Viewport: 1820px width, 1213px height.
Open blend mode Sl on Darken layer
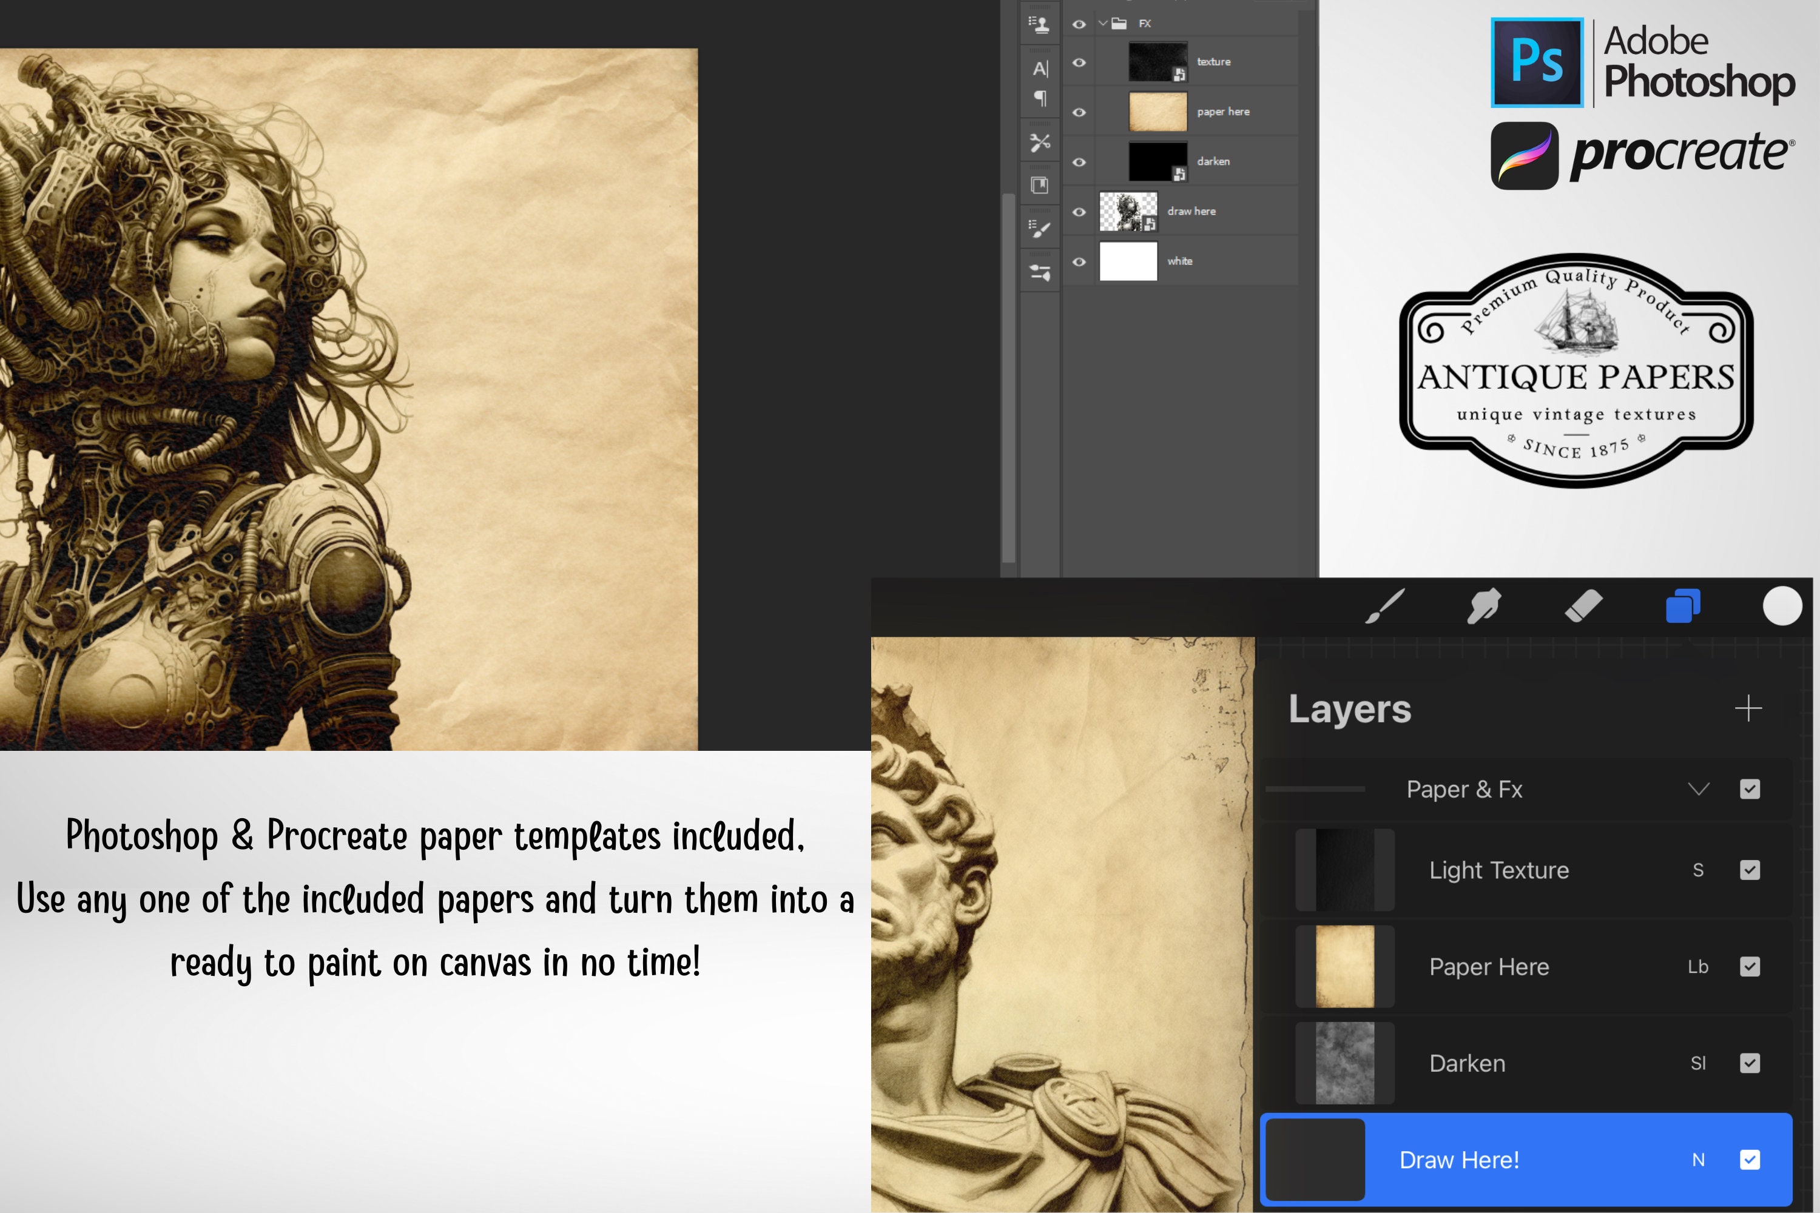tap(1697, 1064)
